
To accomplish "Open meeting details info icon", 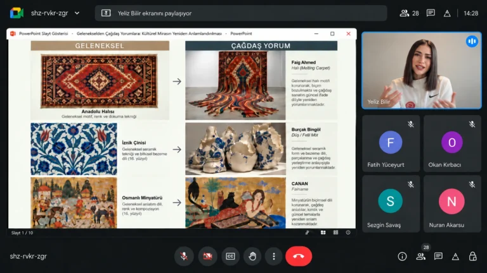I will tap(402, 257).
